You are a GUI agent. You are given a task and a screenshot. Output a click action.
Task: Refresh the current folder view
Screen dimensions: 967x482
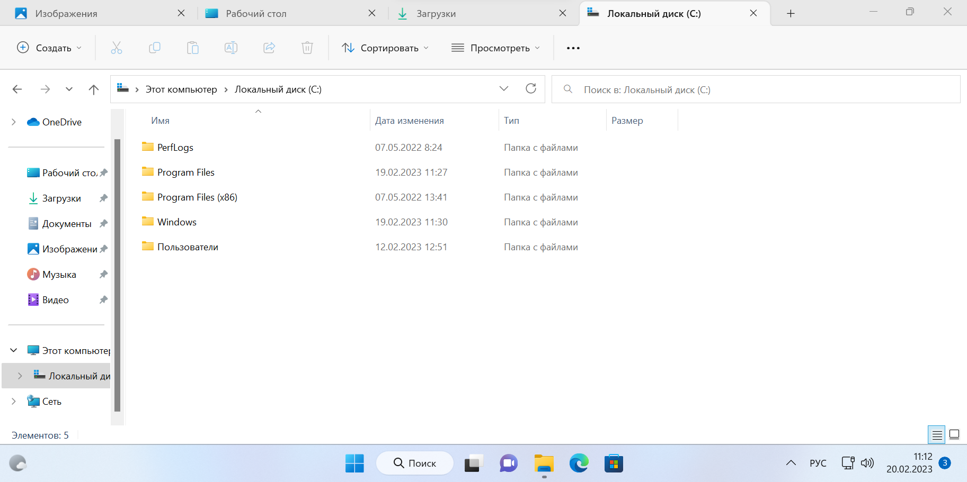[531, 88]
